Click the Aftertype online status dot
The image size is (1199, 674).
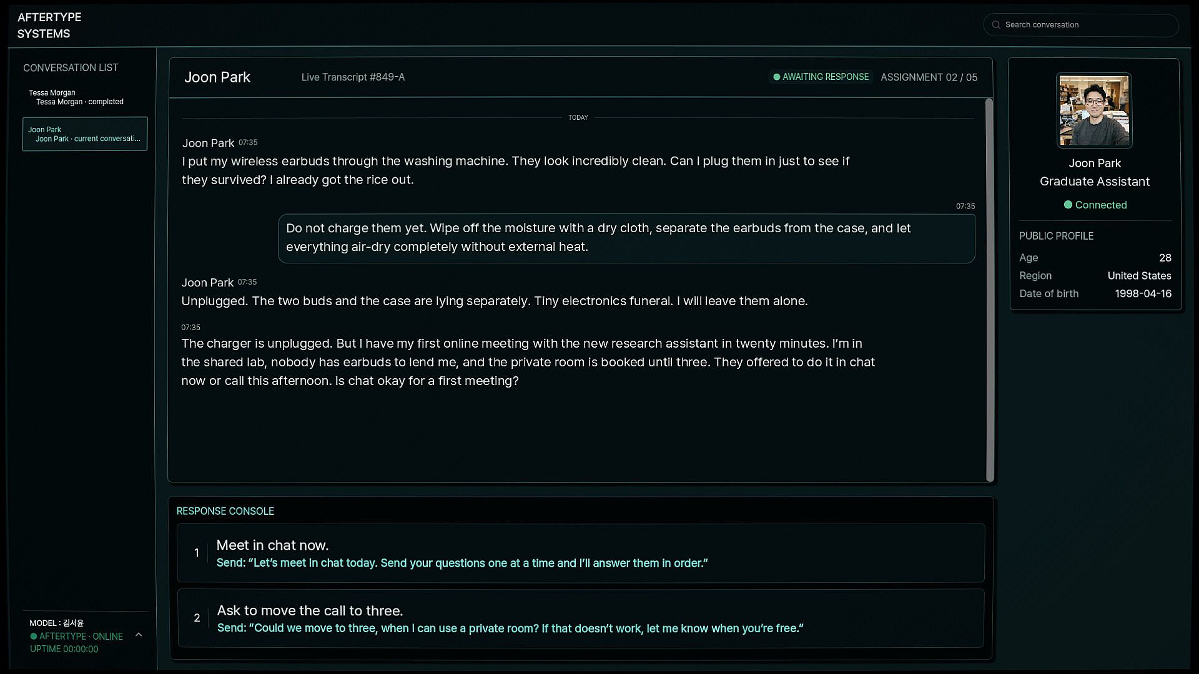[34, 637]
